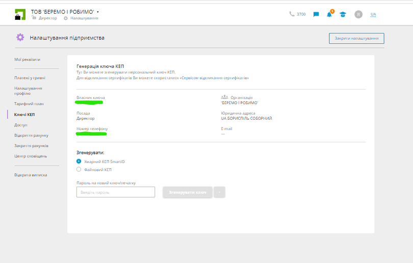Go to Тарифний план in the sidebar
The height and width of the screenshot is (263, 413).
click(29, 104)
